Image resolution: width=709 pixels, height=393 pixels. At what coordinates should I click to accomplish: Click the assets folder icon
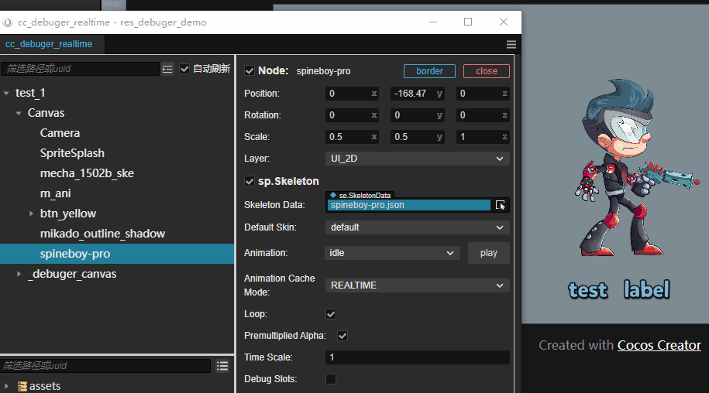coord(22,386)
